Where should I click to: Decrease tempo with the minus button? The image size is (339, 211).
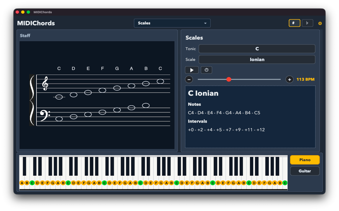[x=189, y=79]
